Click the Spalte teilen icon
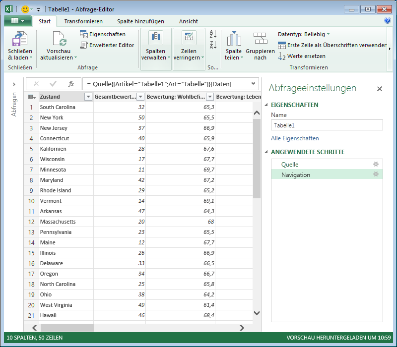This screenshot has width=397, height=347. pyautogui.click(x=234, y=39)
